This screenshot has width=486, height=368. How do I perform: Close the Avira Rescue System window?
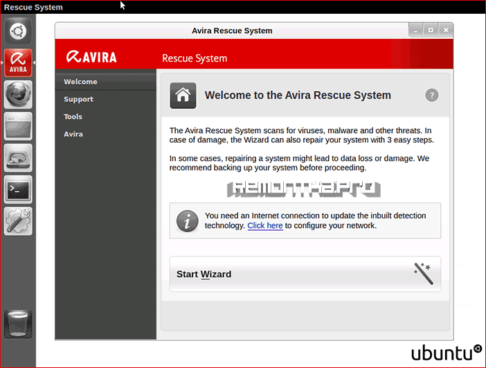446,30
